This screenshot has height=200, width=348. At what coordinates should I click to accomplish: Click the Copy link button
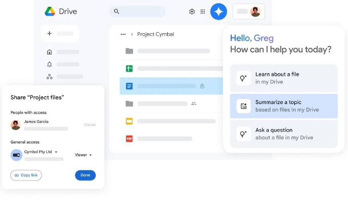click(x=26, y=175)
